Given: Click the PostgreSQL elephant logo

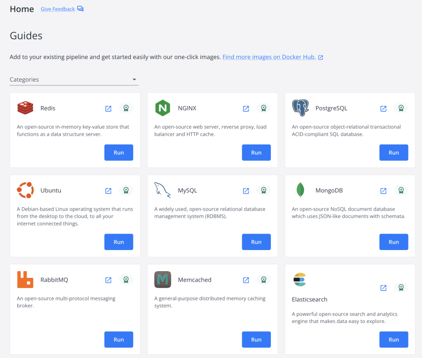Looking at the screenshot, I should 300,108.
